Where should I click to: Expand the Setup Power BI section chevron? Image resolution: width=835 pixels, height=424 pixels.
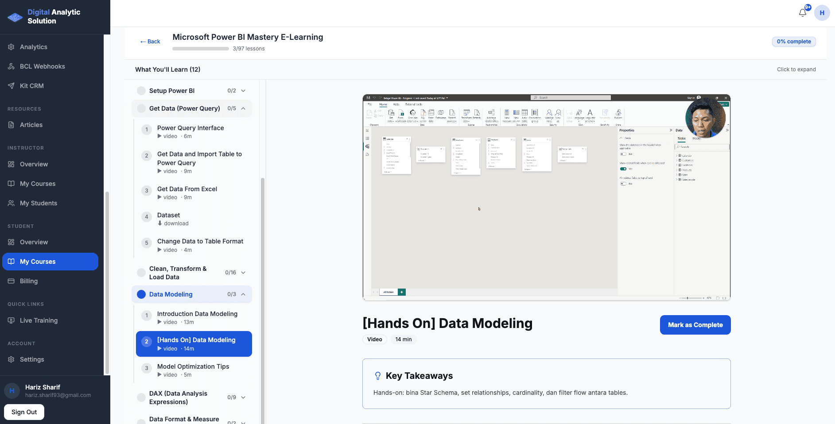[243, 91]
